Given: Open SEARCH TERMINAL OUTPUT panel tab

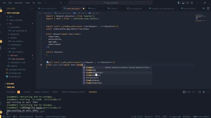Looking at the screenshot, I should [73, 92].
